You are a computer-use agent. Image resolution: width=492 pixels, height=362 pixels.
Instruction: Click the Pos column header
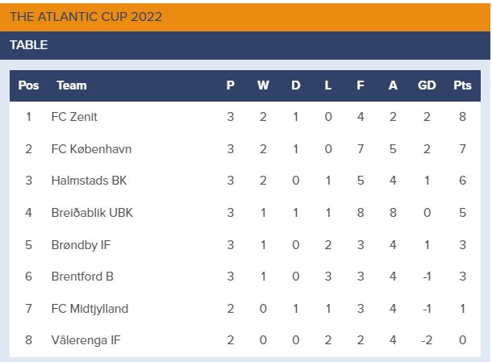coord(28,85)
